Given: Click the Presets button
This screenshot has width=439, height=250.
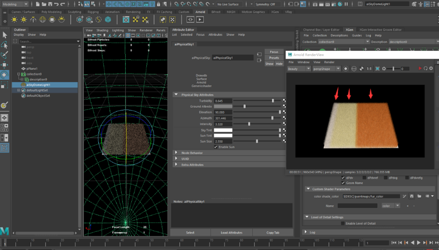Looking at the screenshot, I should pos(274,58).
